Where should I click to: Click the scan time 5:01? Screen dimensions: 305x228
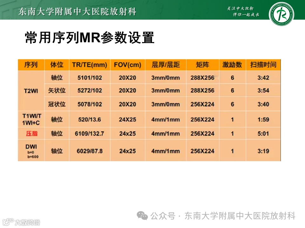263,134
